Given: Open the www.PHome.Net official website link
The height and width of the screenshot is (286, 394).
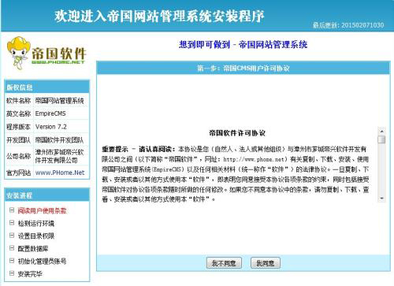Looking at the screenshot, I should pos(60,173).
